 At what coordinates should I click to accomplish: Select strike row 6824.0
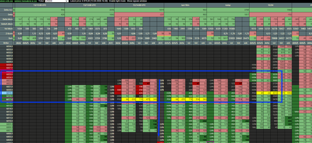pos(6,77)
